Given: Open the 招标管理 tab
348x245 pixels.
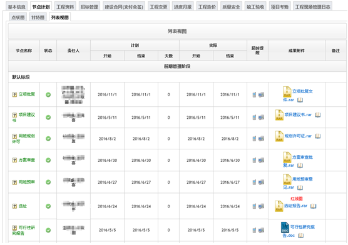Looking at the screenshot, I should point(90,7).
